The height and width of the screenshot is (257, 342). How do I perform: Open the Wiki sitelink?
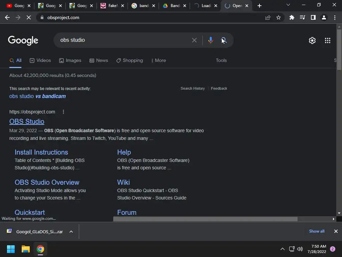[x=124, y=182]
